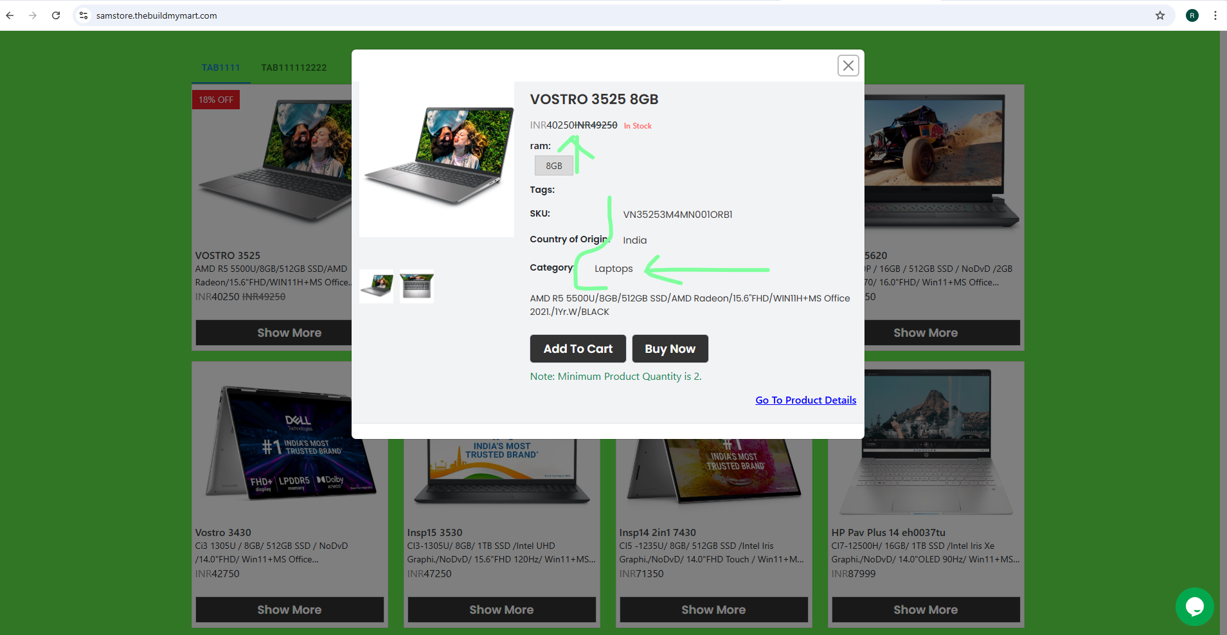Switch to the TAB1111 tab
Image resolution: width=1227 pixels, height=635 pixels.
(220, 67)
